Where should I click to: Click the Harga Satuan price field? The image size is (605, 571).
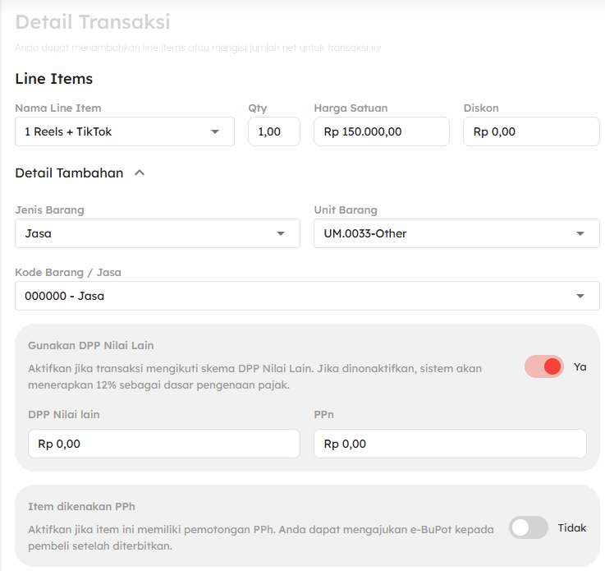(x=381, y=131)
